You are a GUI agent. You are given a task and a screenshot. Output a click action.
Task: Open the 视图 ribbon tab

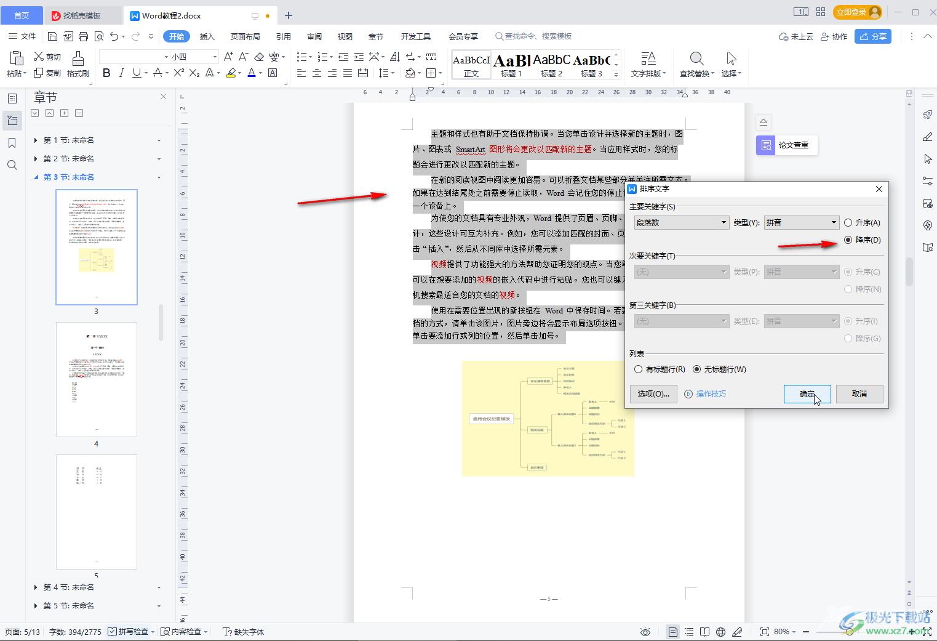pyautogui.click(x=345, y=36)
